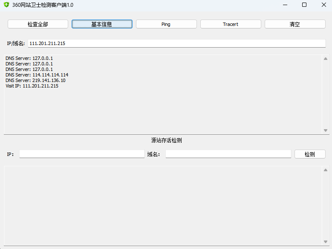Click the origin IP input field
Image resolution: width=332 pixels, height=249 pixels.
point(82,154)
